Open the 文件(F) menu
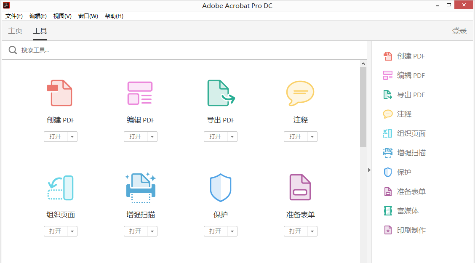This screenshot has width=475, height=263. point(14,16)
